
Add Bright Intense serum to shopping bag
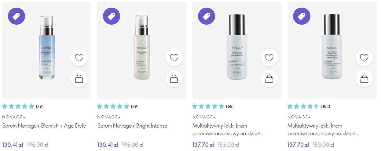coord(174,79)
